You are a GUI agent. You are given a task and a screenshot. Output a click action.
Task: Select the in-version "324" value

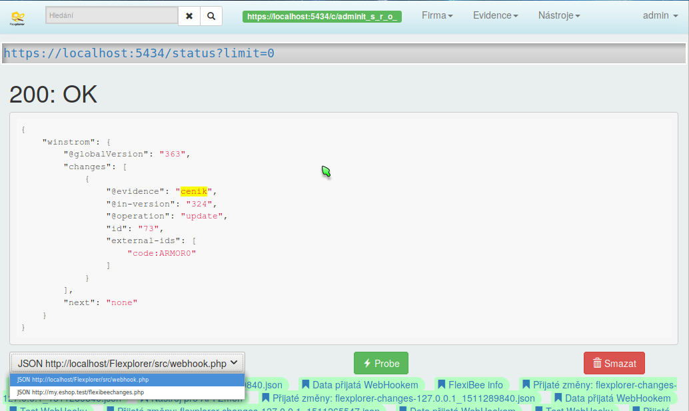point(199,204)
